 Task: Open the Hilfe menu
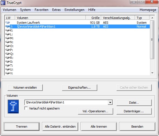tap(92, 10)
